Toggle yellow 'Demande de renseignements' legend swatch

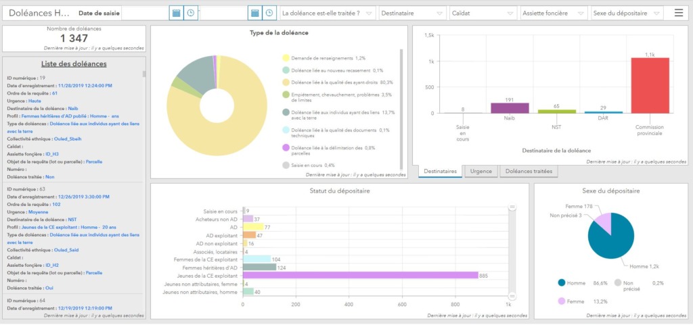[286, 57]
